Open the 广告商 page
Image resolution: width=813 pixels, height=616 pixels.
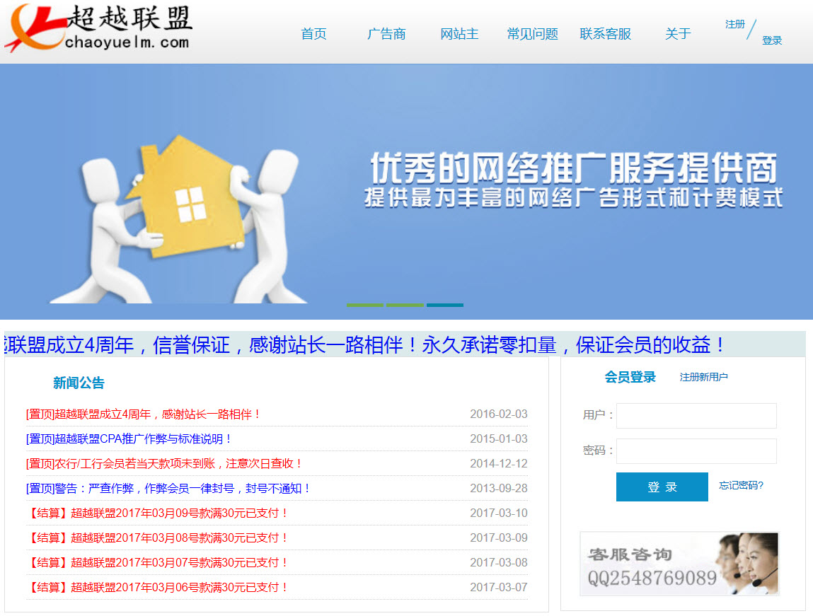pos(386,33)
